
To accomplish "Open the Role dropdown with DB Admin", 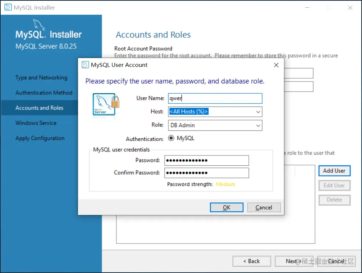I will 258,125.
